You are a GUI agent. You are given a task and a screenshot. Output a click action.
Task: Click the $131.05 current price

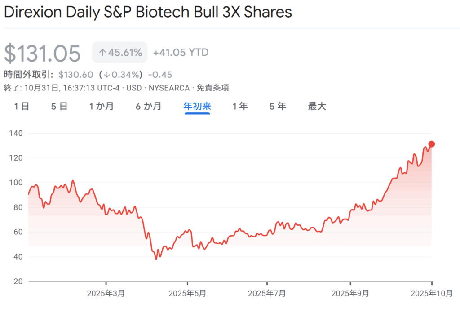click(x=43, y=53)
